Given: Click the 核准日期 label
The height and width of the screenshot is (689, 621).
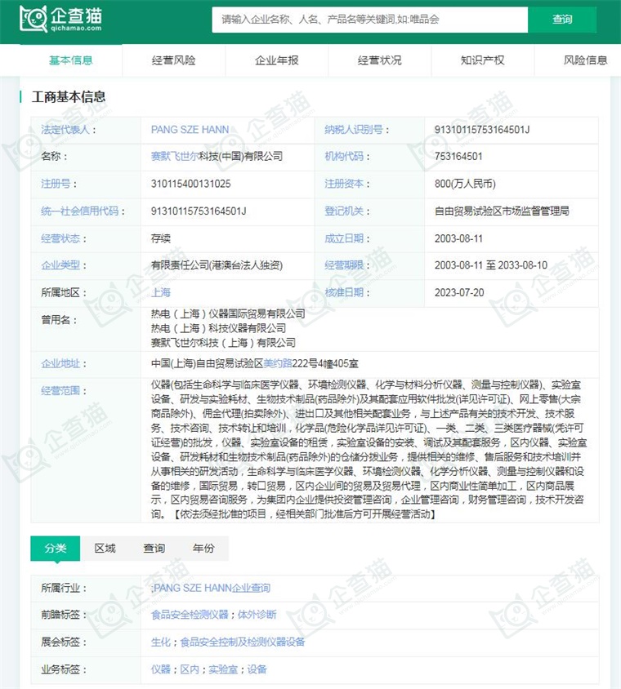Looking at the screenshot, I should (344, 292).
